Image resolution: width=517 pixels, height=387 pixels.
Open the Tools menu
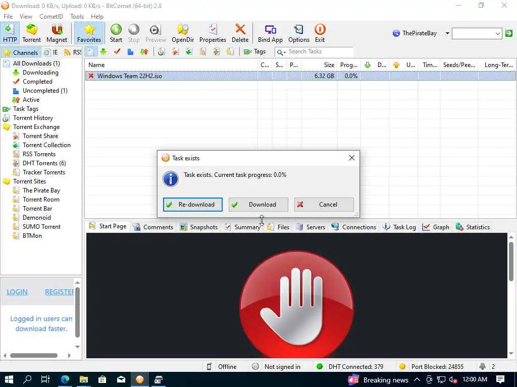[77, 17]
